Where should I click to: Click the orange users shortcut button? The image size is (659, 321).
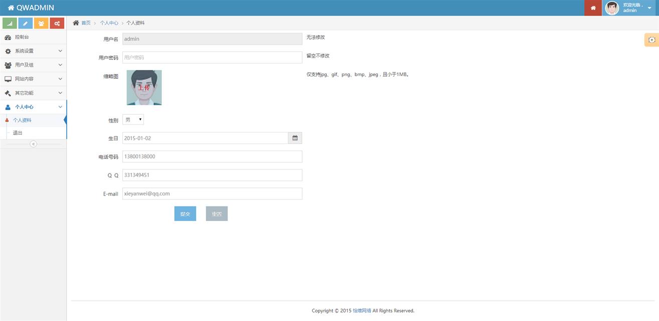click(x=41, y=23)
